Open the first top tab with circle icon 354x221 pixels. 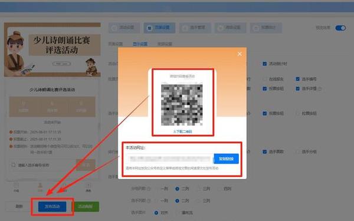click(x=124, y=28)
